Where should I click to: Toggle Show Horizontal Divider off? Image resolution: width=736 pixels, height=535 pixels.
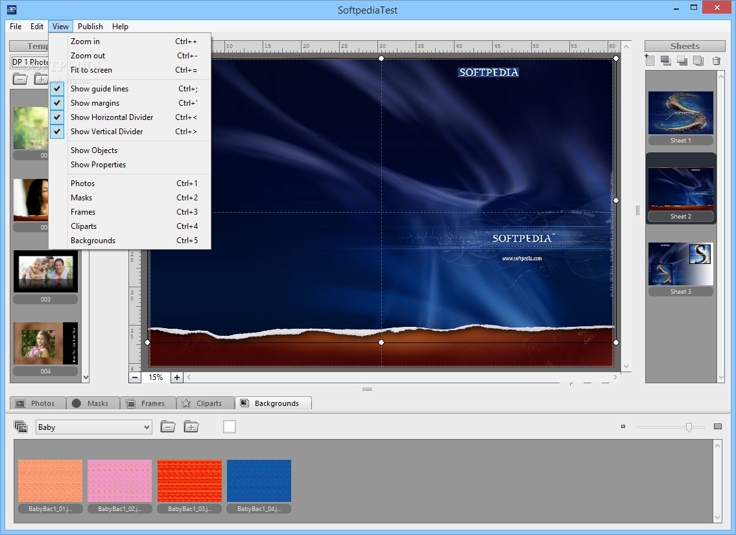(130, 117)
